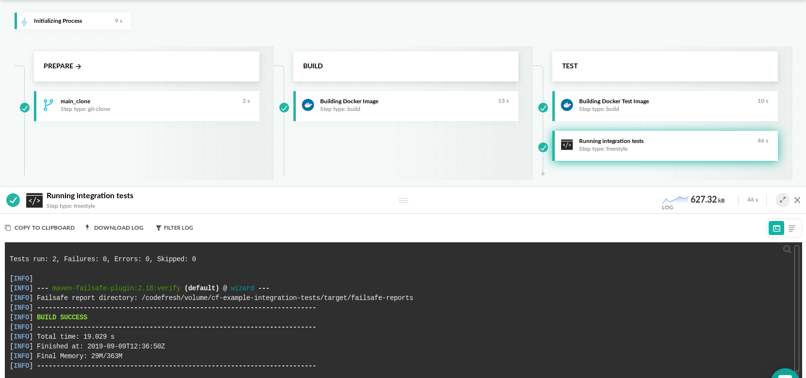This screenshot has height=378, width=806.
Task: Expand the PREPARE stage arrow
Action: (78, 66)
